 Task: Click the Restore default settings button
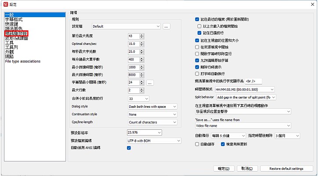tap(286, 169)
